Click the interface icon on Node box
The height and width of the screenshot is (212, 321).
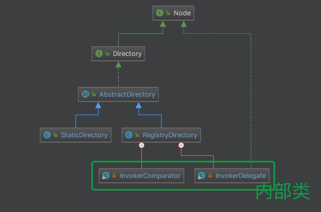pyautogui.click(x=159, y=13)
